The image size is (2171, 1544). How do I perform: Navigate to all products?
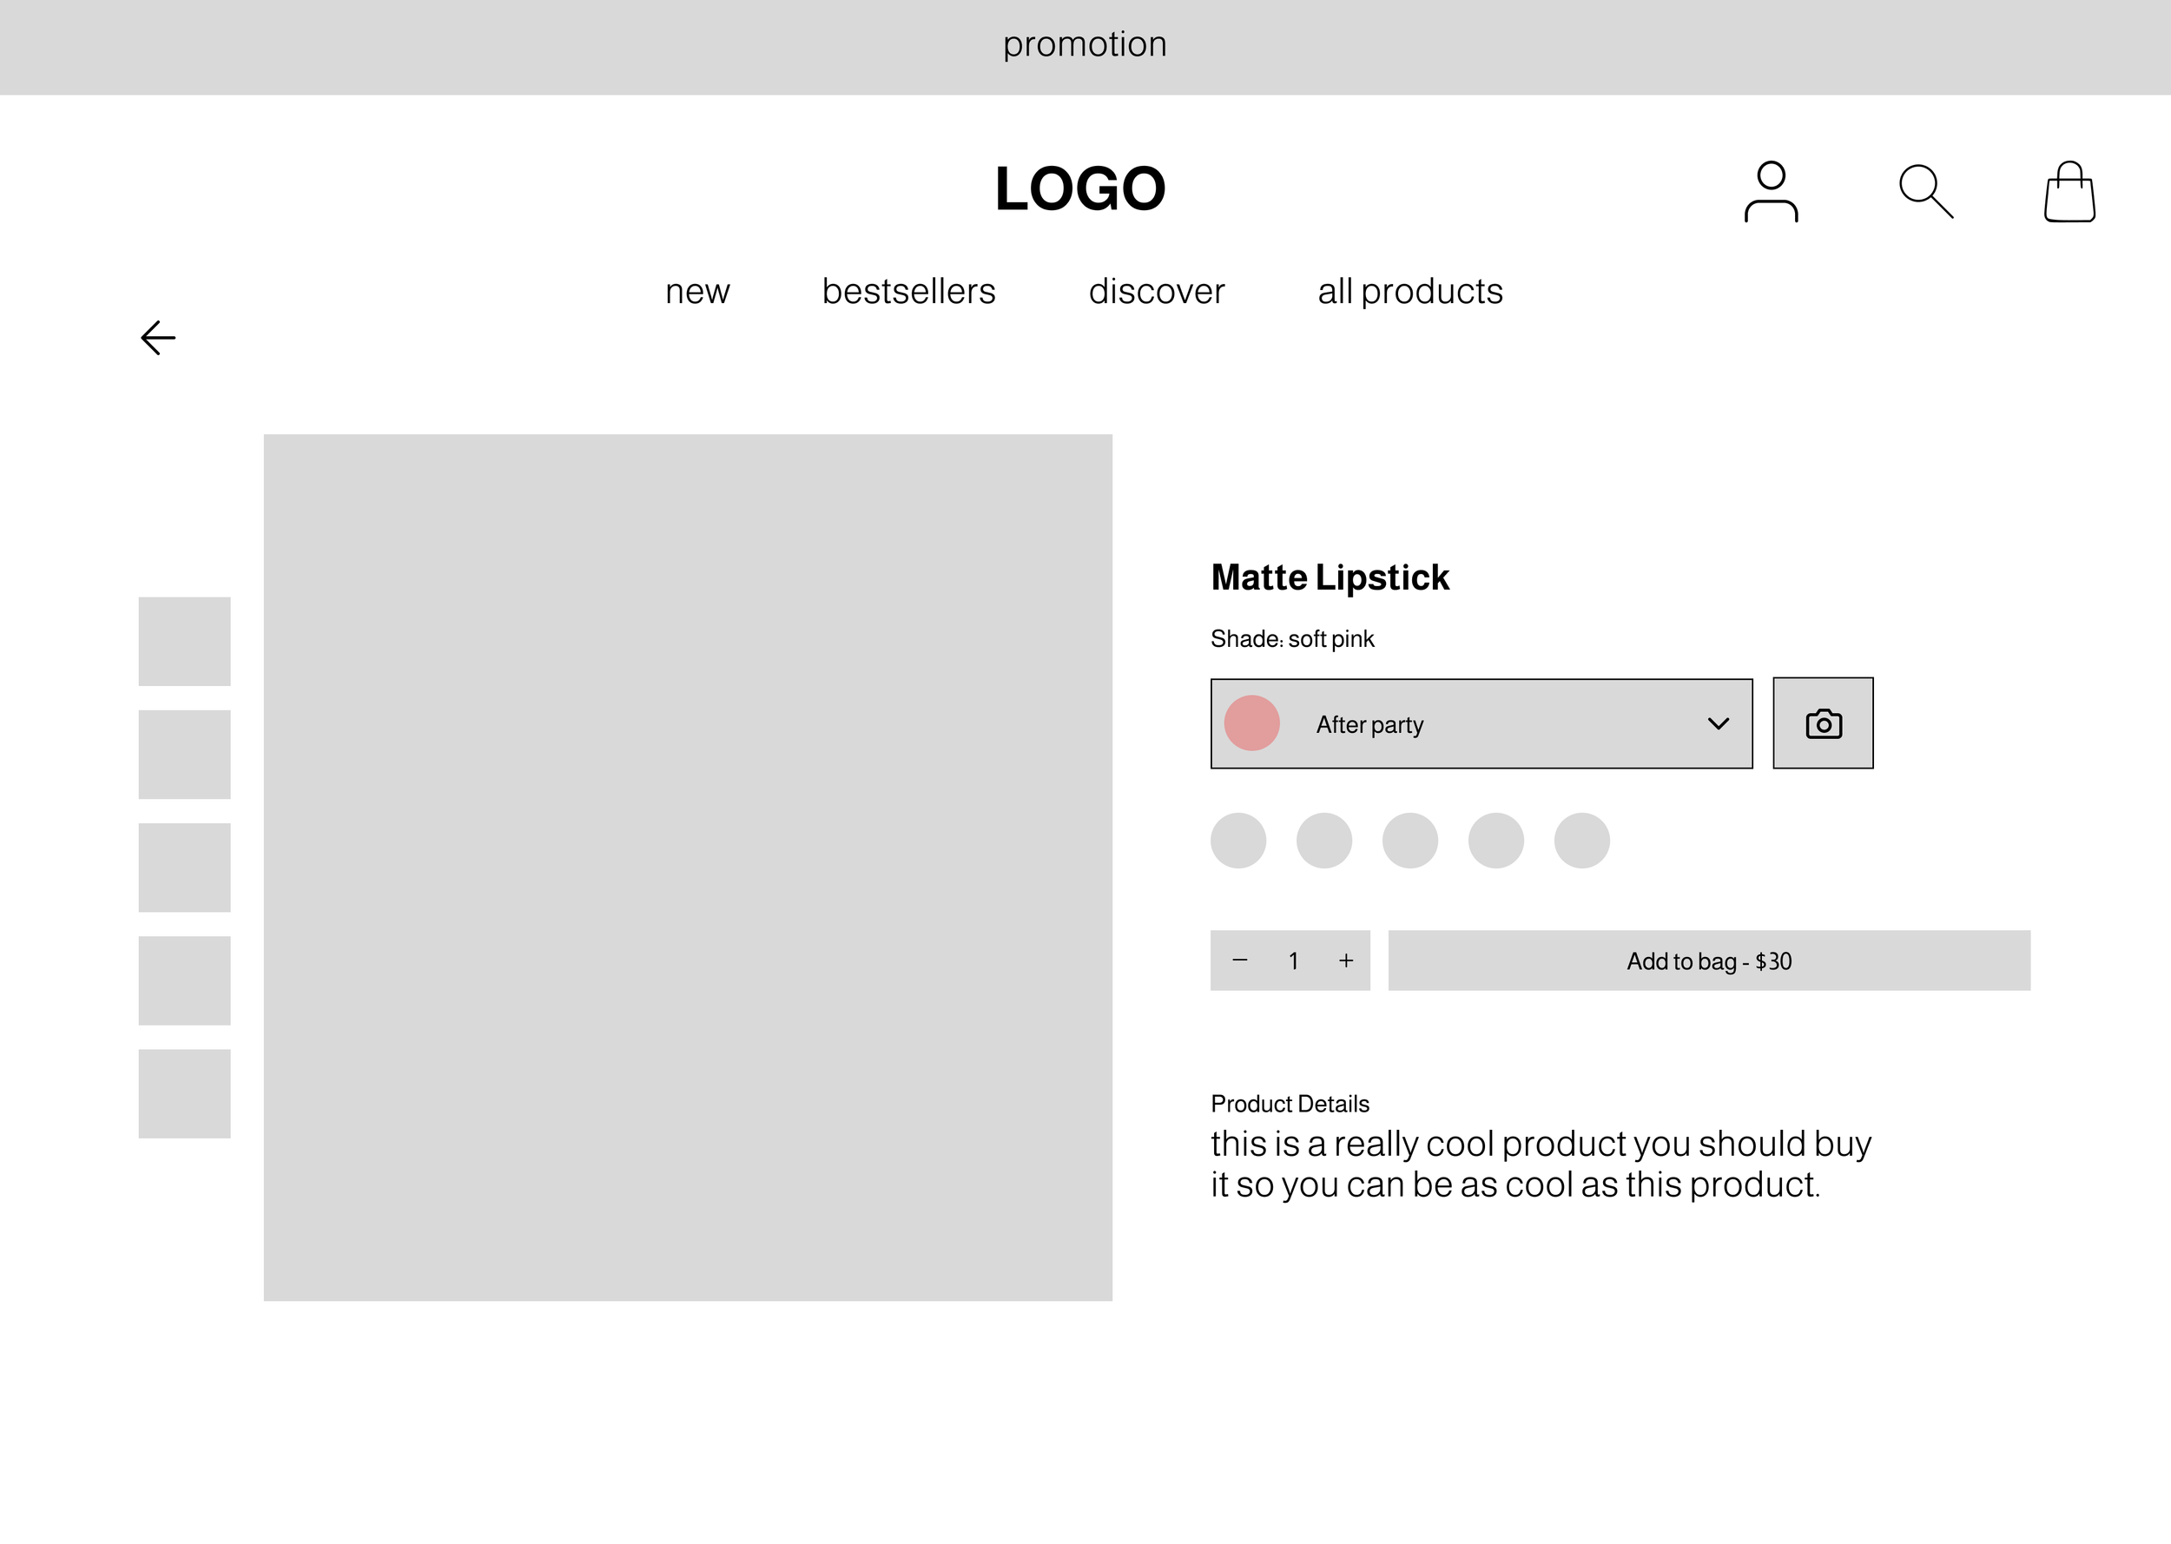pyautogui.click(x=1409, y=291)
